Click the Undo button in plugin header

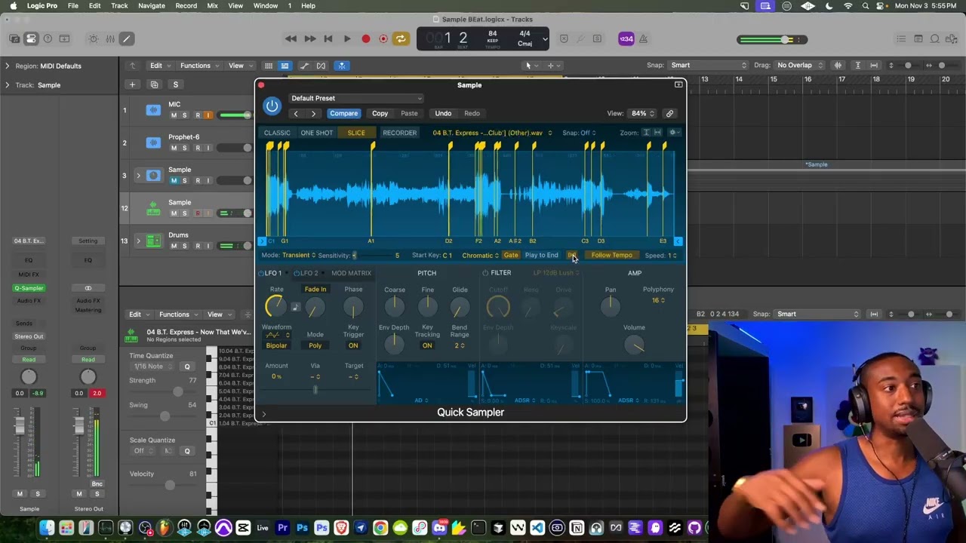(443, 114)
